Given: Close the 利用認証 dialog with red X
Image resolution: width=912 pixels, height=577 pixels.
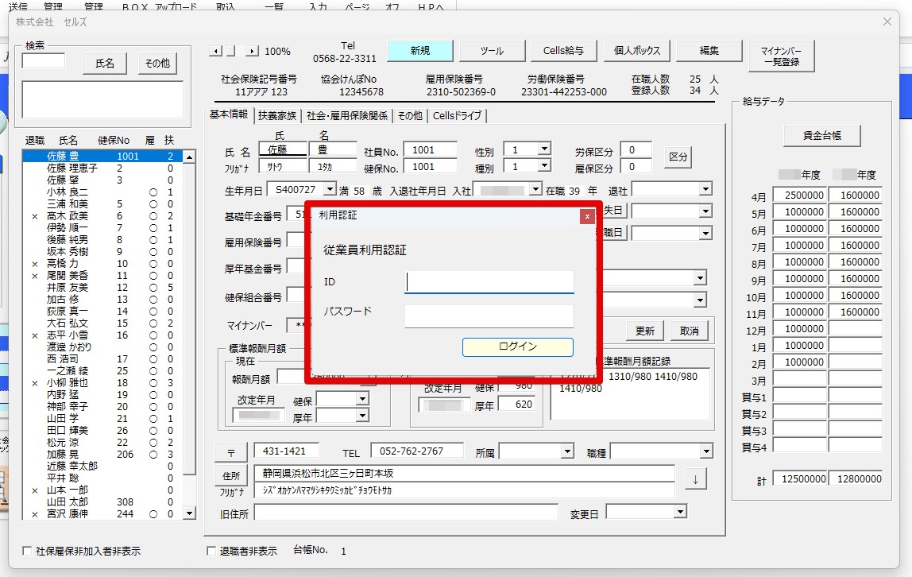Looking at the screenshot, I should coord(587,216).
